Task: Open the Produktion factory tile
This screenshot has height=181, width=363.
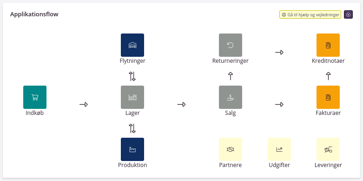Action: 132,149
